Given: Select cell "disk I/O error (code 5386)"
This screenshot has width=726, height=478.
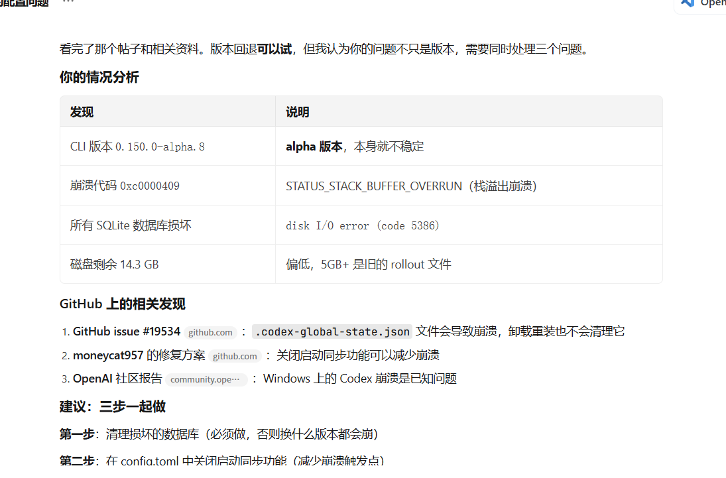Looking at the screenshot, I should click(x=469, y=225).
